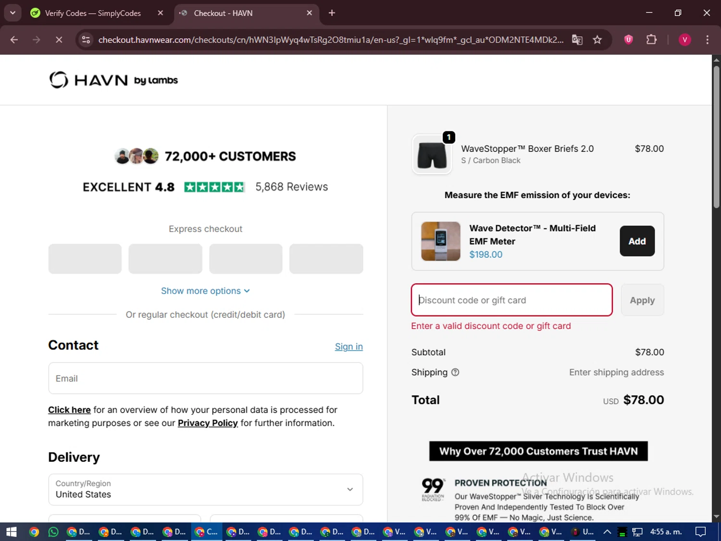Screen dimensions: 721x541
Task: Click Why Over 72,000 Customers Trust HAVN banner
Action: pos(538,451)
